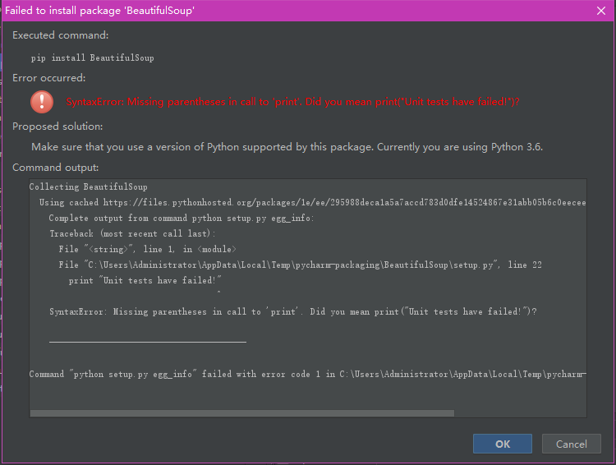Click the 'File "<string>", line 1' line
This screenshot has width=616, height=465.
(147, 249)
